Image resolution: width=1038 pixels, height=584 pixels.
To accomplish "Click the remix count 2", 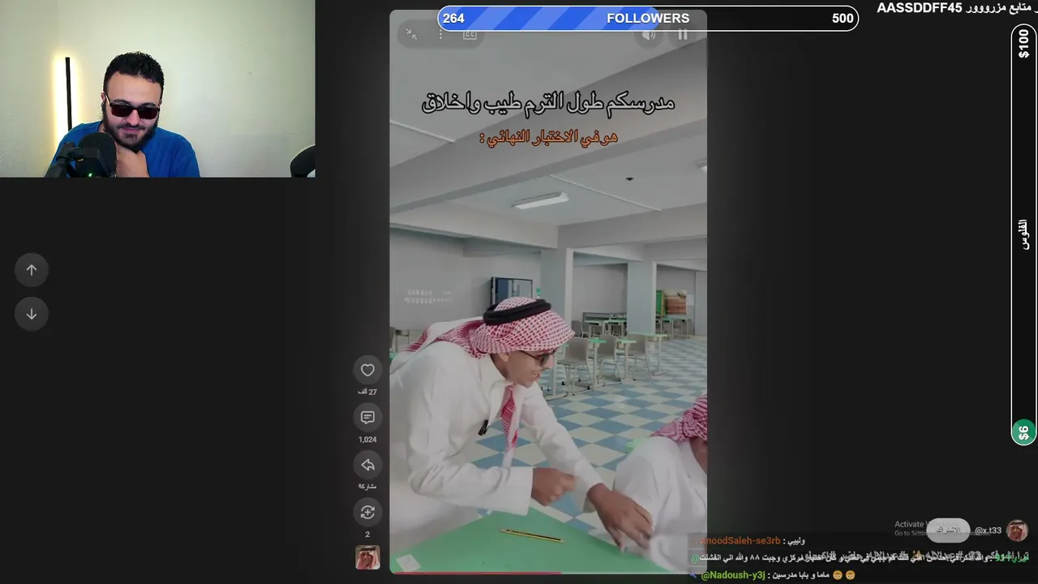I will [367, 535].
